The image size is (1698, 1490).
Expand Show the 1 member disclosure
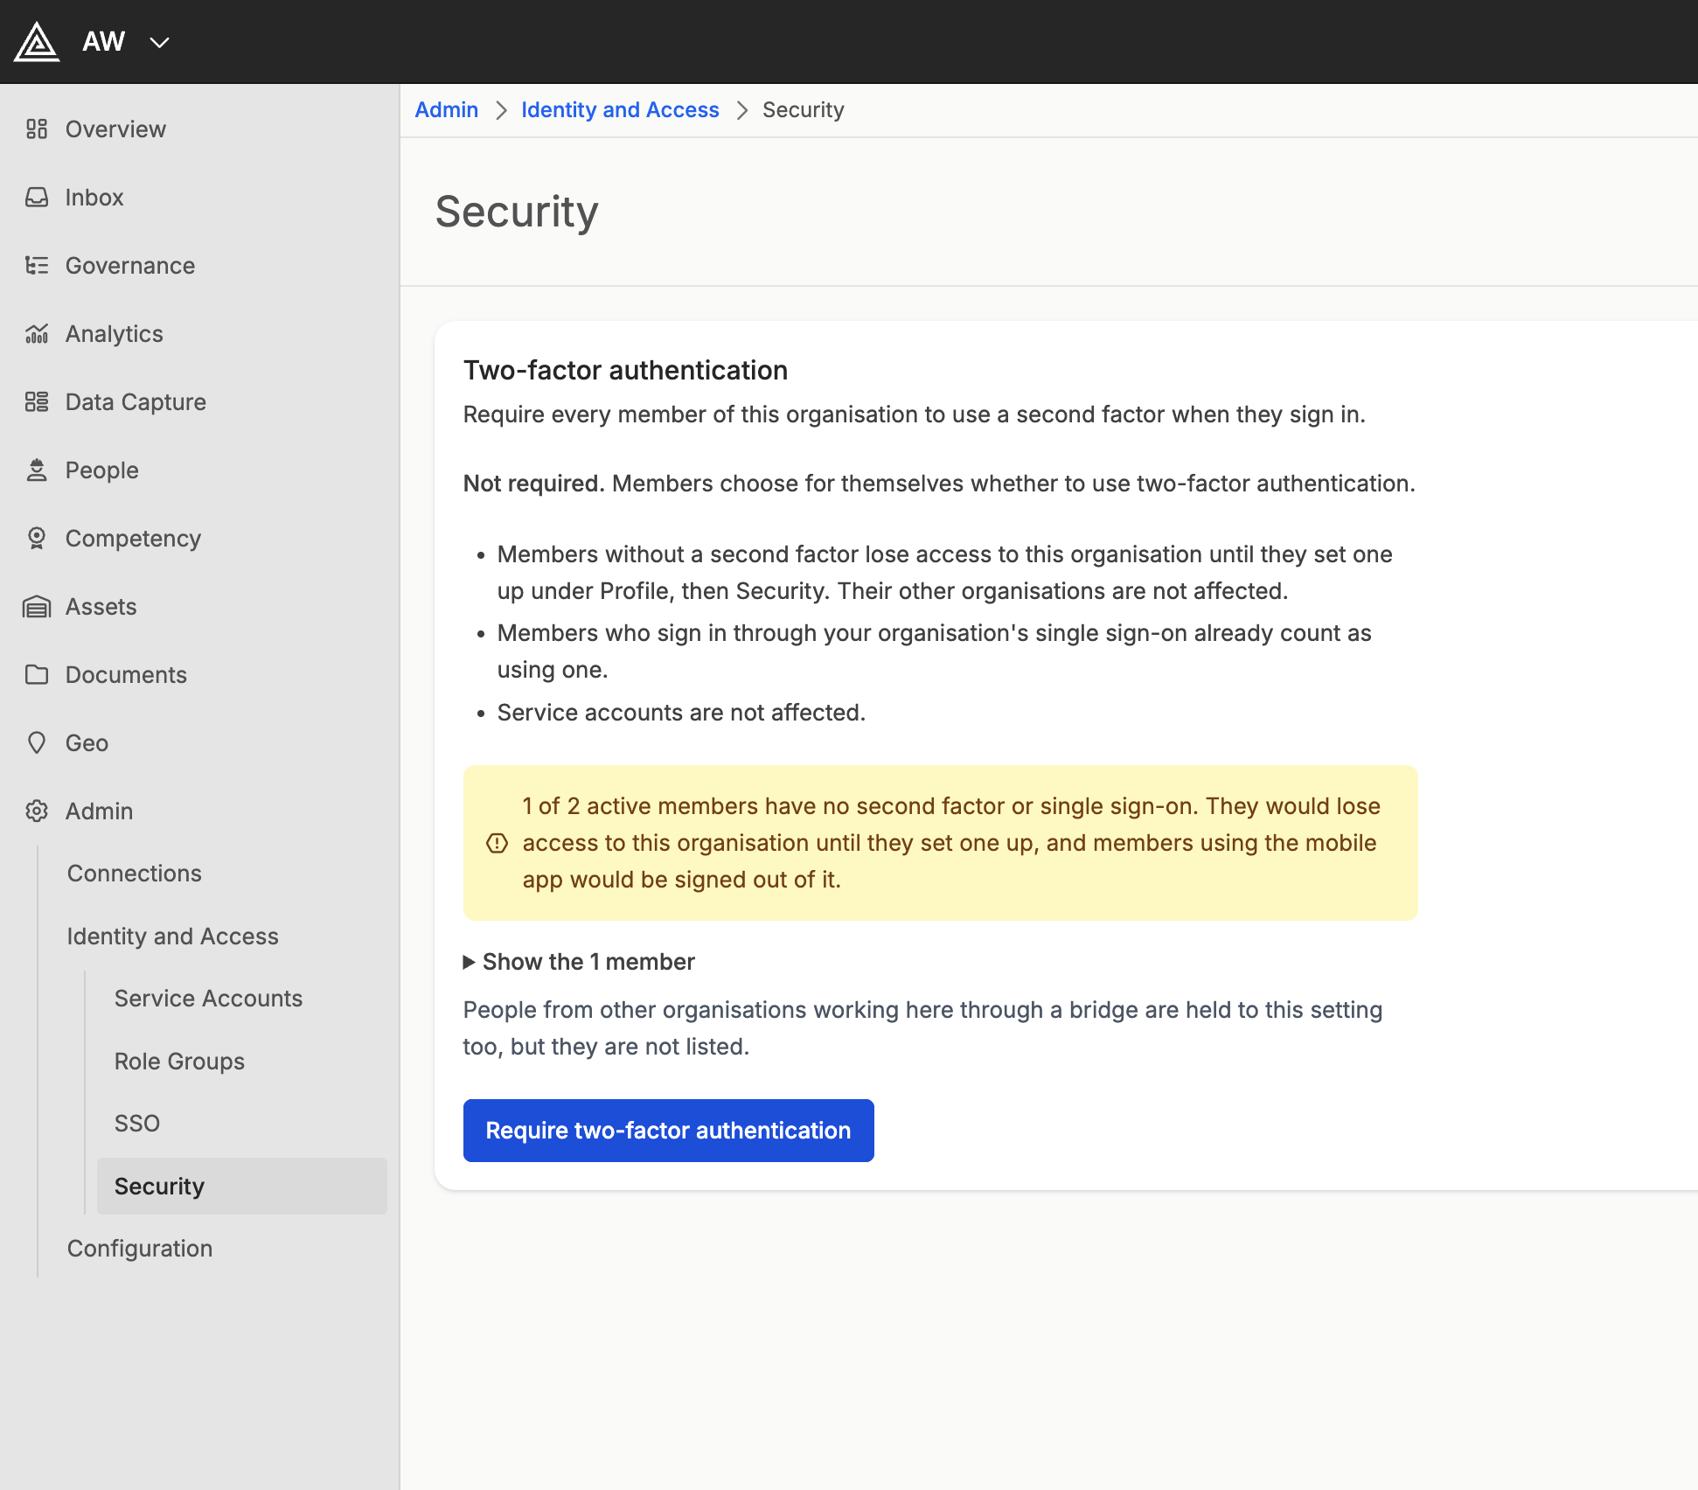(x=579, y=962)
